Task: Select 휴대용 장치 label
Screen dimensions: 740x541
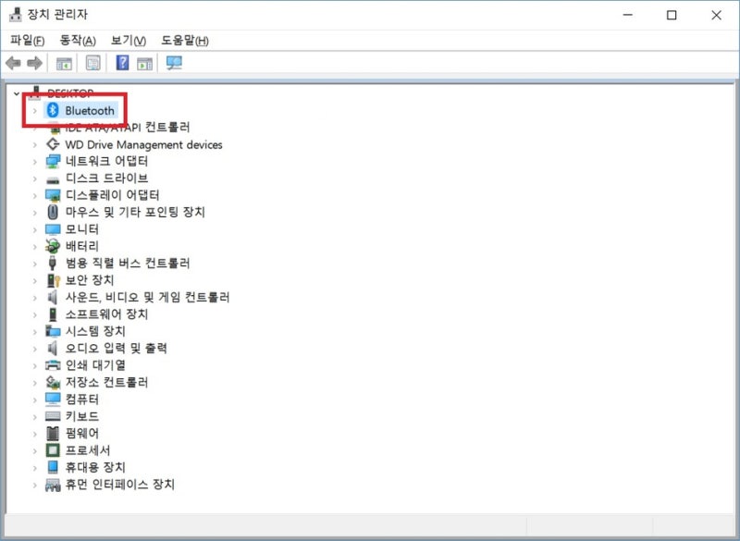Action: [x=95, y=467]
